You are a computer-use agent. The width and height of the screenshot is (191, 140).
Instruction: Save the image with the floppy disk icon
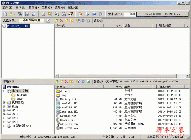point(27,14)
